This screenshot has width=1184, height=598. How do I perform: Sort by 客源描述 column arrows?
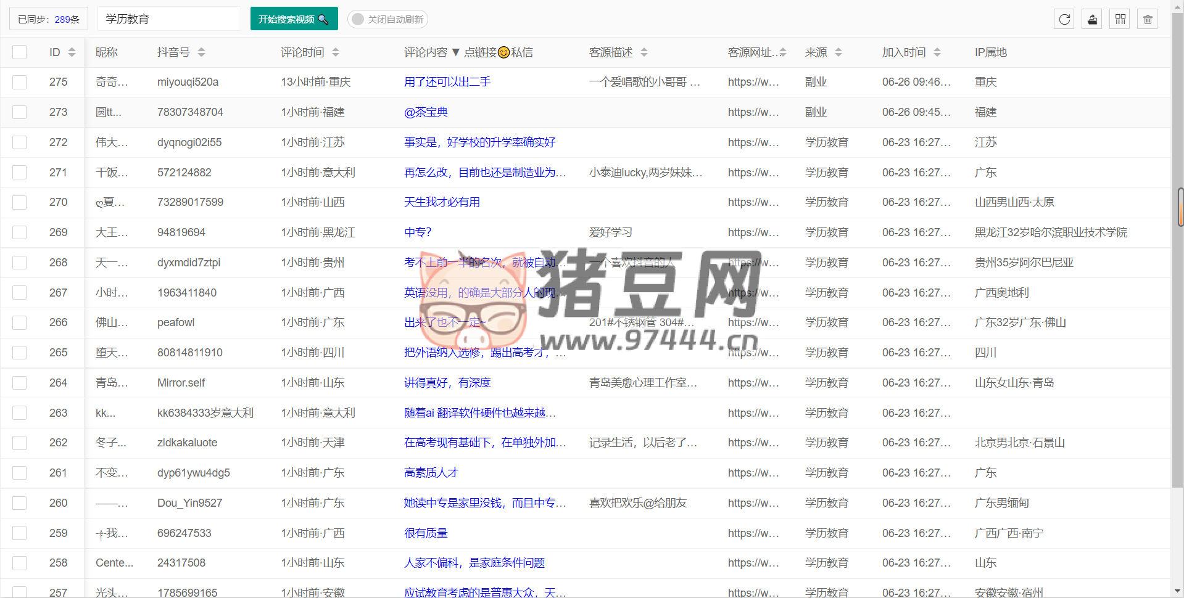tap(644, 52)
